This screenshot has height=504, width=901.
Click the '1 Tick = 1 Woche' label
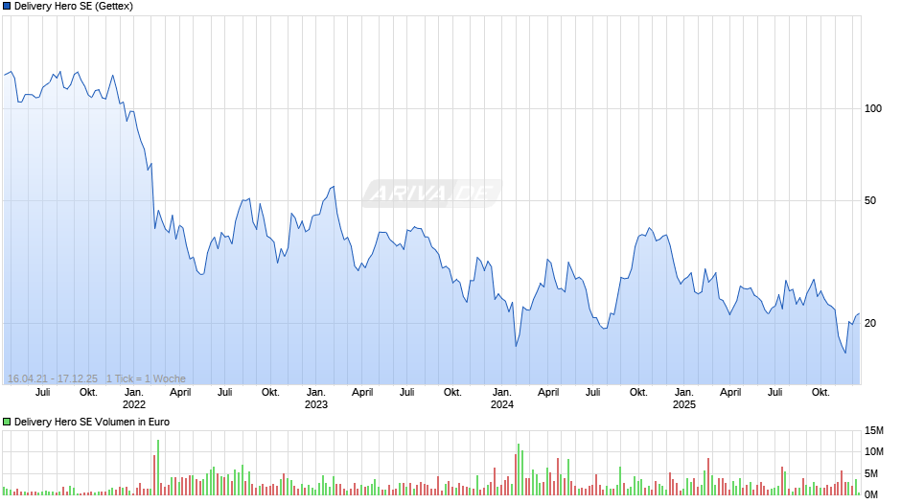146,378
